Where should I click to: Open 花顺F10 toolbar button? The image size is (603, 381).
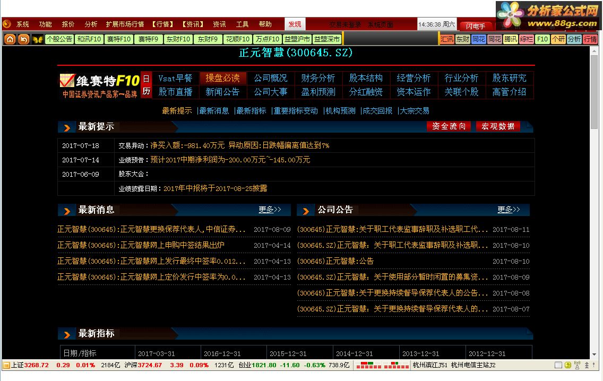[x=238, y=39]
